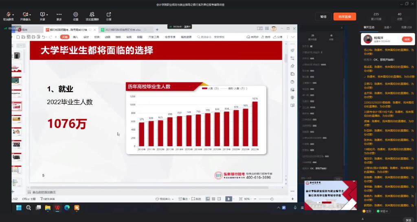Click the new tab plus button in WPS

point(157,30)
